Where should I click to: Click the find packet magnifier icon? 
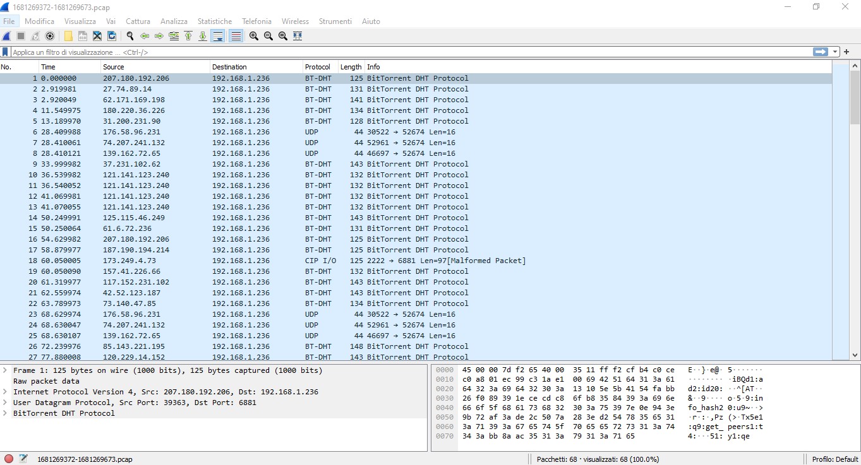click(130, 36)
